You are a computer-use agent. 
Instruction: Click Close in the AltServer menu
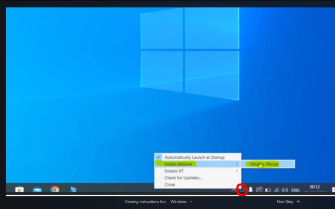(x=170, y=184)
